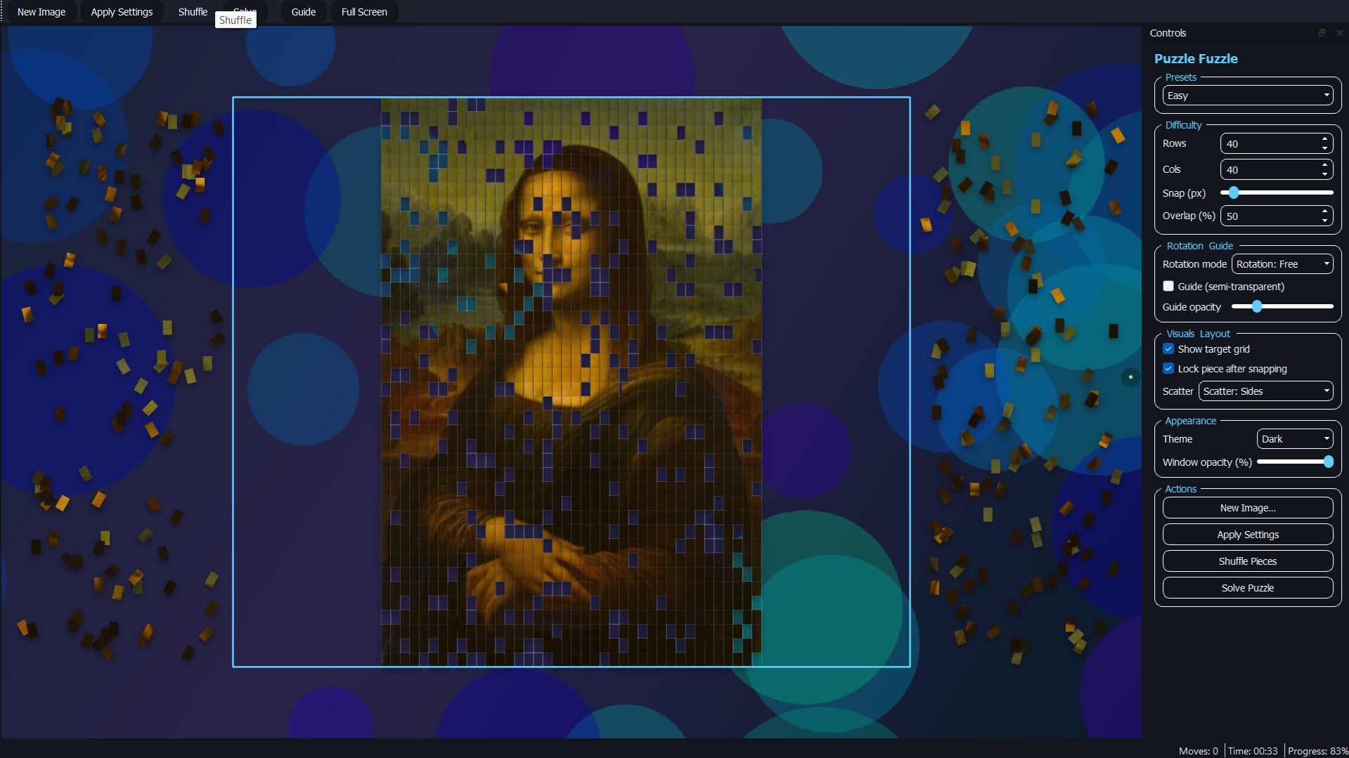Click the Snap (px) slider handle
Viewport: 1349px width, 758px height.
[x=1233, y=192]
